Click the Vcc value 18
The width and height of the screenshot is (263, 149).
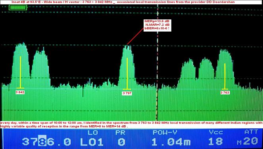click(x=215, y=141)
